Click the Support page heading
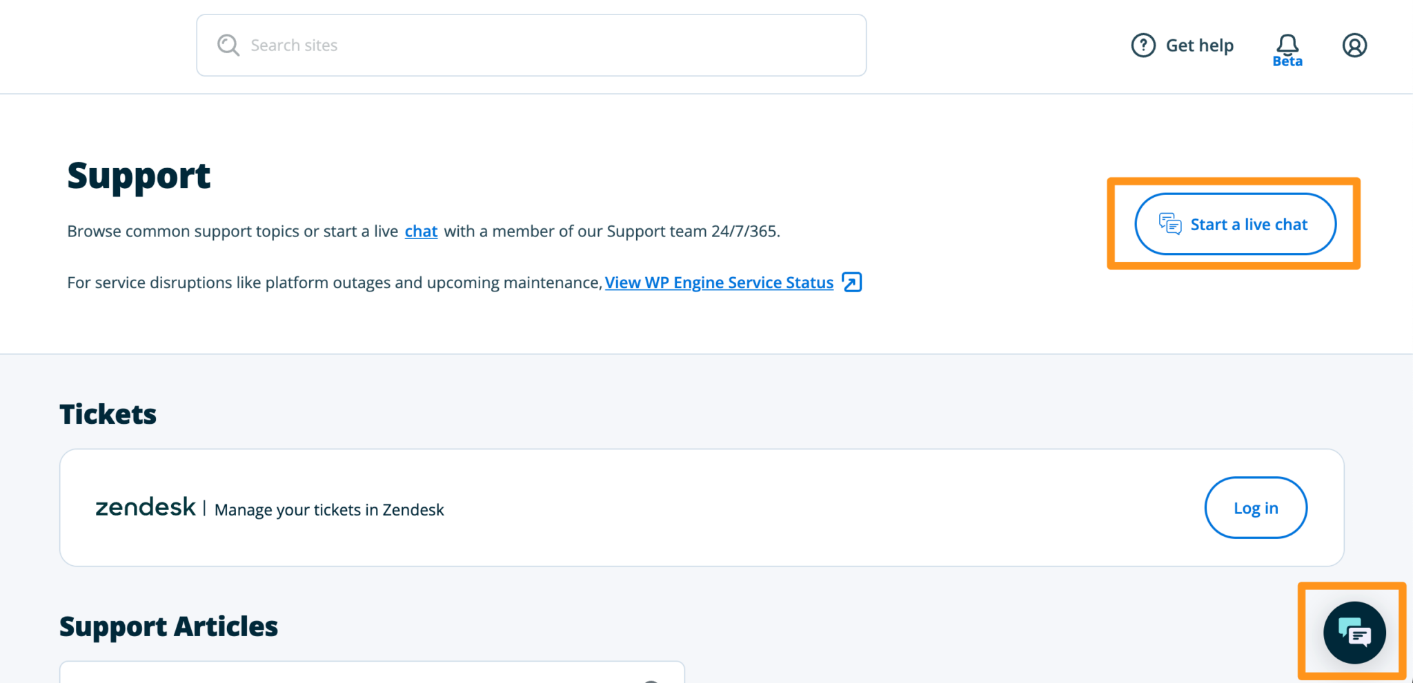Image resolution: width=1413 pixels, height=683 pixels. coord(138,175)
